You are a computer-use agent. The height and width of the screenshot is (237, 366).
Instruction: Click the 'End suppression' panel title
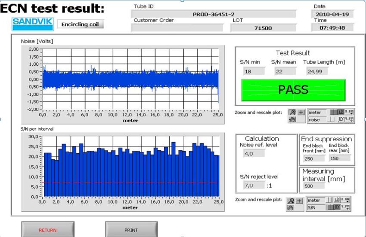coord(326,139)
